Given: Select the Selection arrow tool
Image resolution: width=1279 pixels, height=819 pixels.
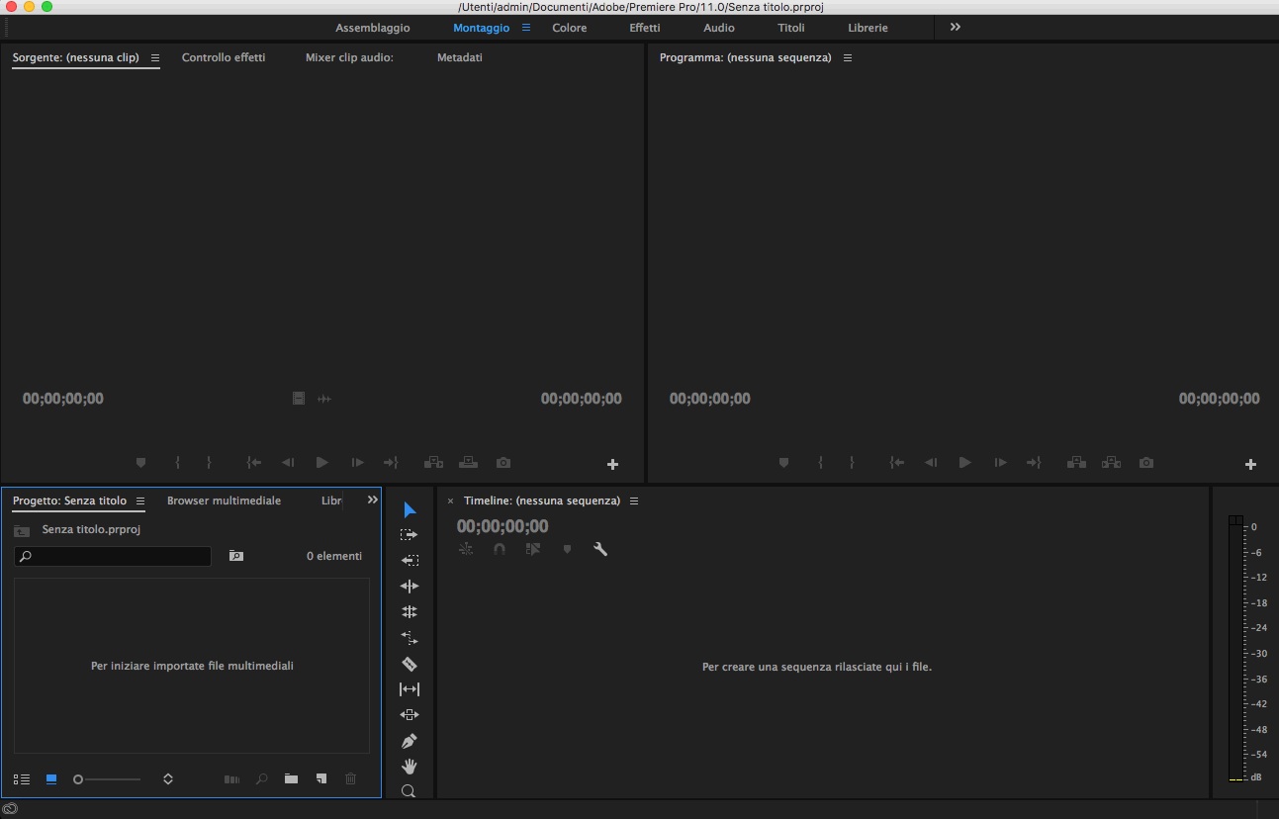Looking at the screenshot, I should click(410, 509).
